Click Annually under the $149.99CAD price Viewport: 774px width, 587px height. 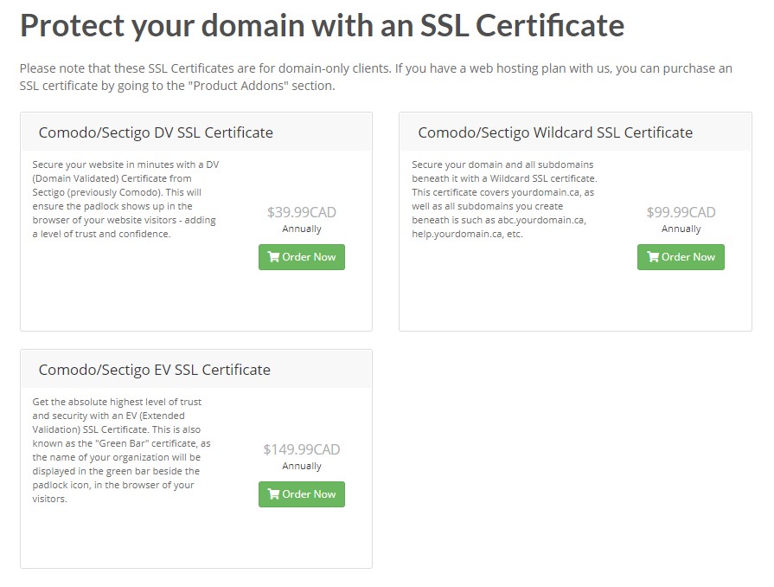coord(302,466)
